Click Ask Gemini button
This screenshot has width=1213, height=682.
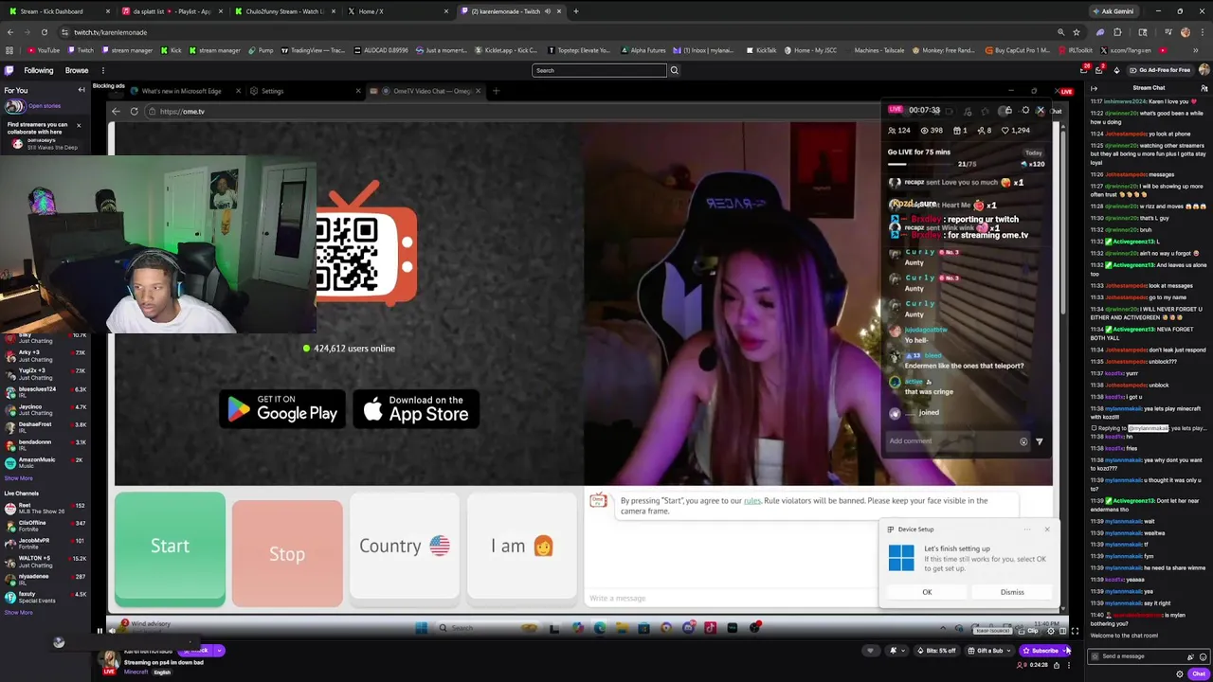pyautogui.click(x=1113, y=11)
